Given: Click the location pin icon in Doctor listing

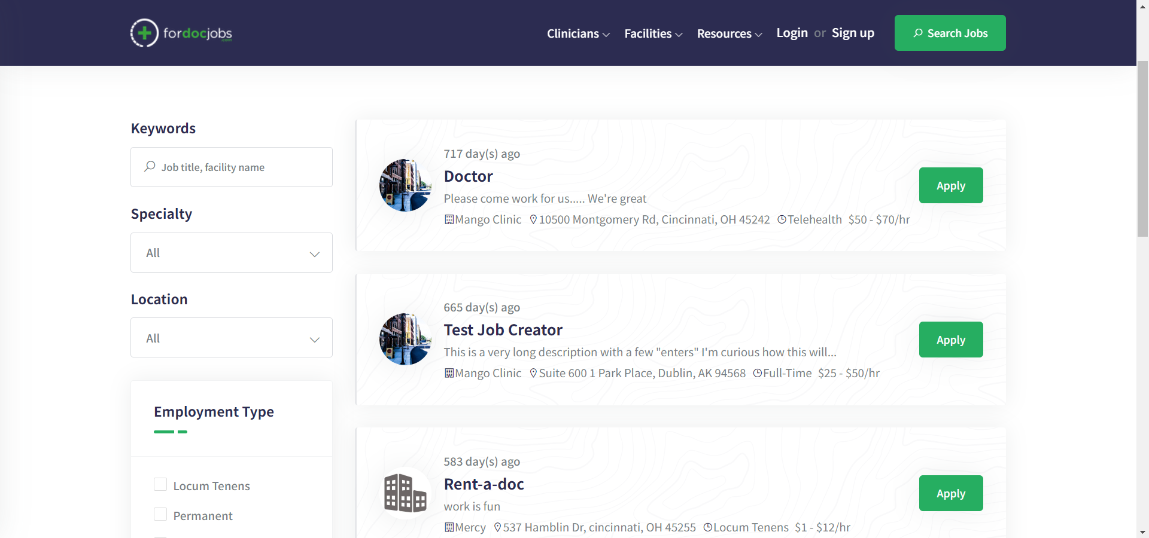Looking at the screenshot, I should point(533,219).
